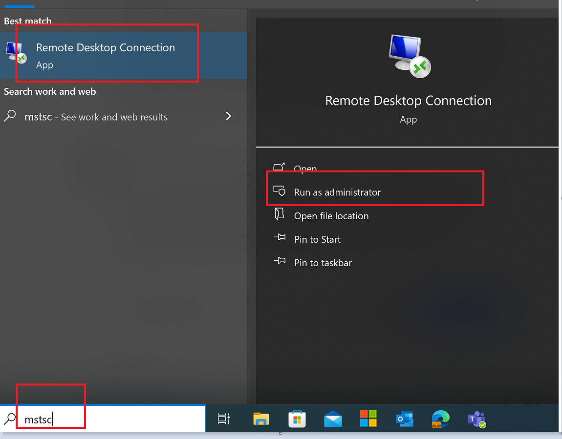
Task: Click the Open file location folder icon
Action: point(279,214)
